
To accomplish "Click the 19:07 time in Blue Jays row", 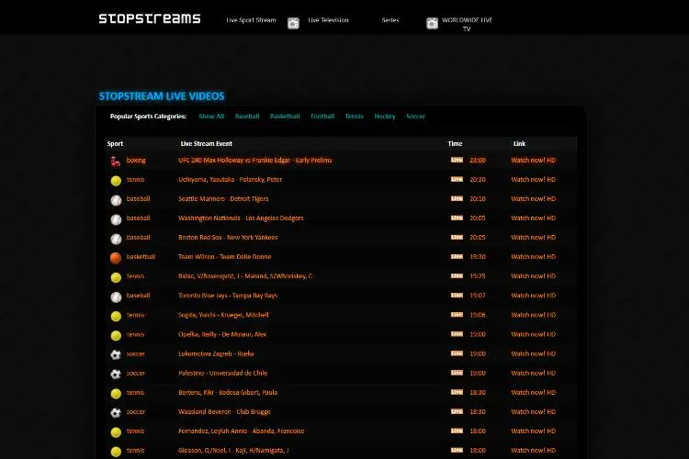I will pos(478,296).
